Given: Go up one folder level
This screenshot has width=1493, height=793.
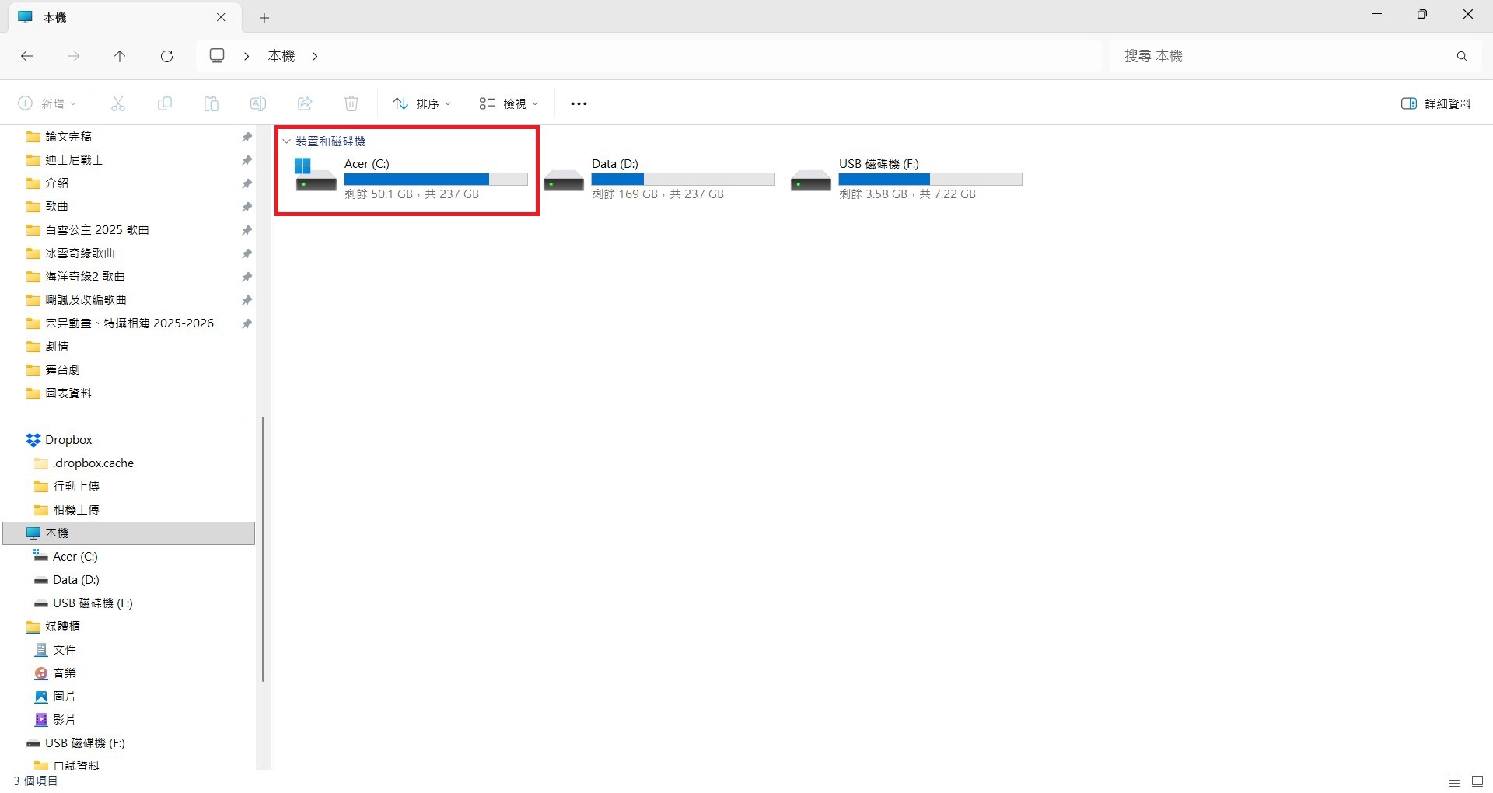Looking at the screenshot, I should 120,56.
